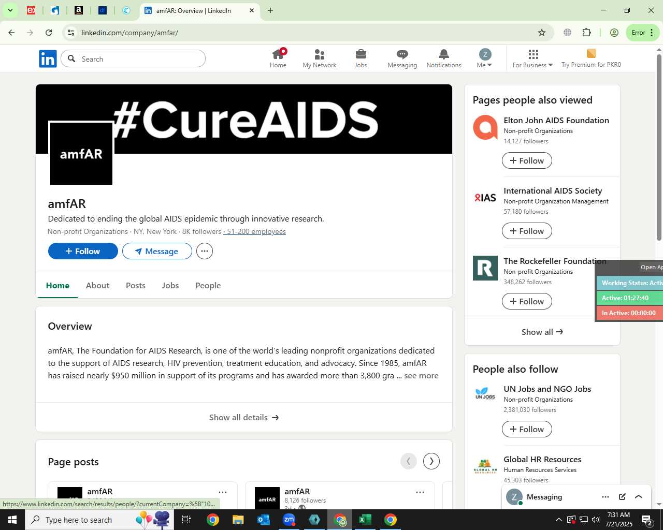Open options on second amfAR post
Viewport: 663px width, 530px height.
click(x=420, y=492)
